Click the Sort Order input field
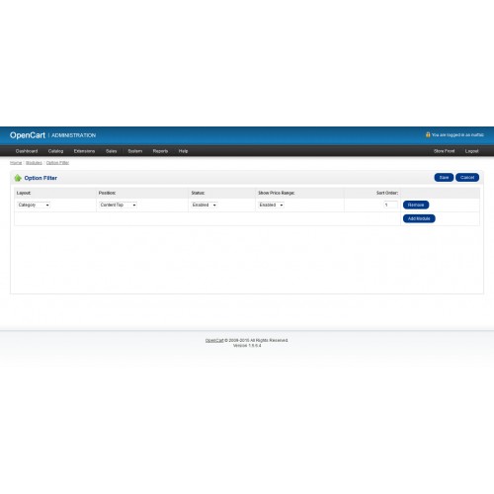This screenshot has height=494, width=494. coord(390,205)
